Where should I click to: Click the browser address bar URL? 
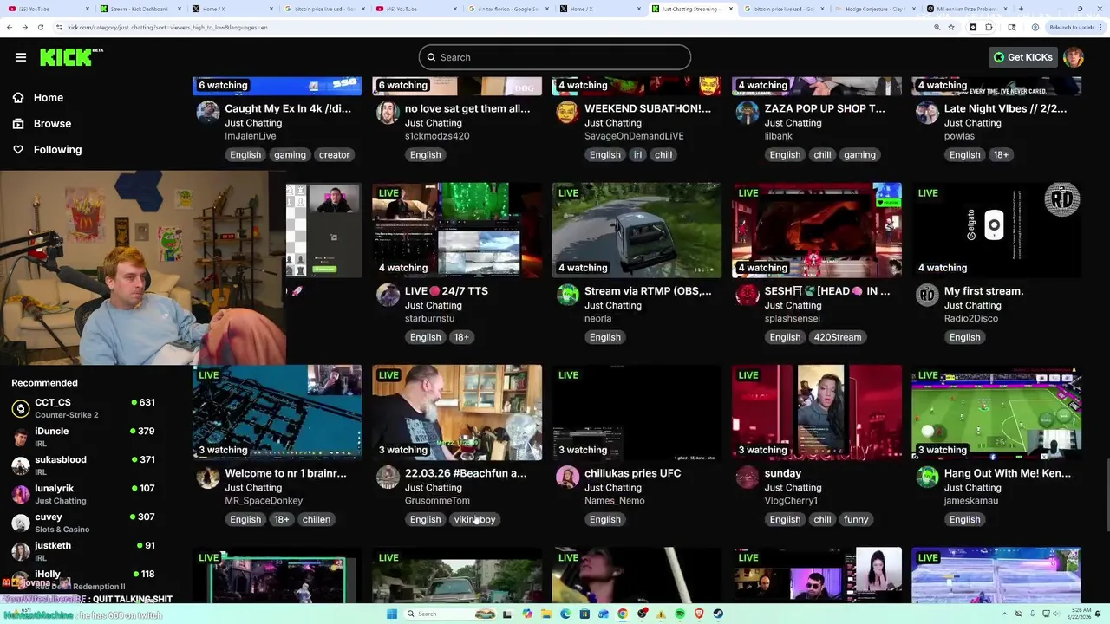(166, 27)
